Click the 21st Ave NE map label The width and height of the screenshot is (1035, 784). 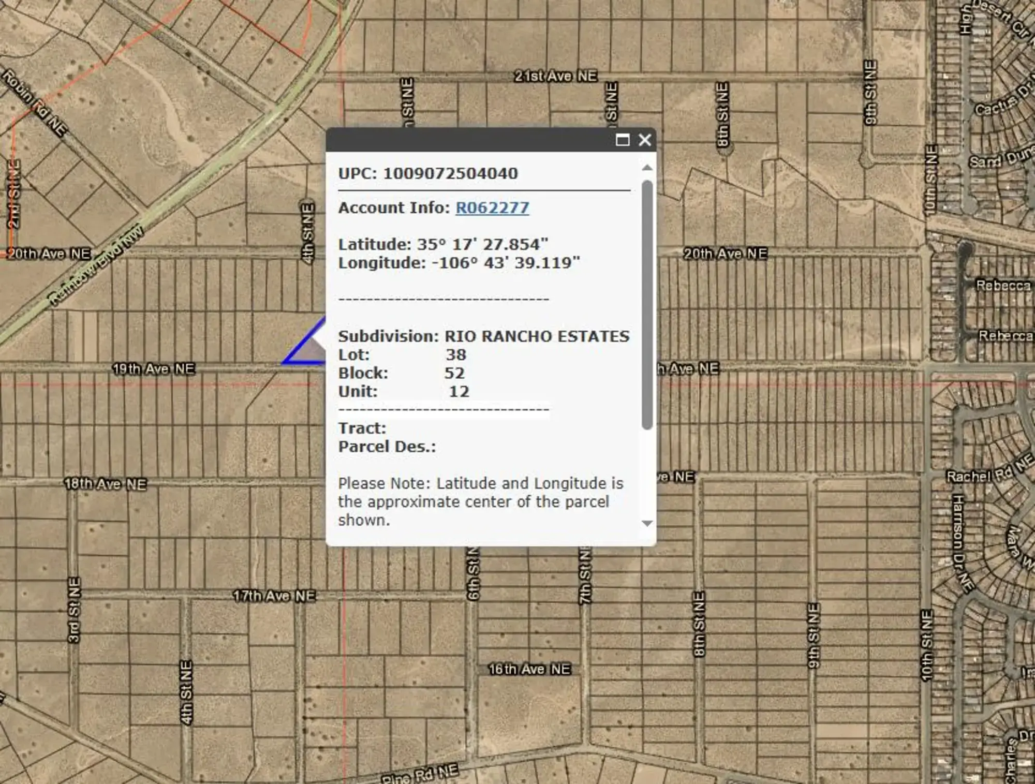click(x=555, y=76)
